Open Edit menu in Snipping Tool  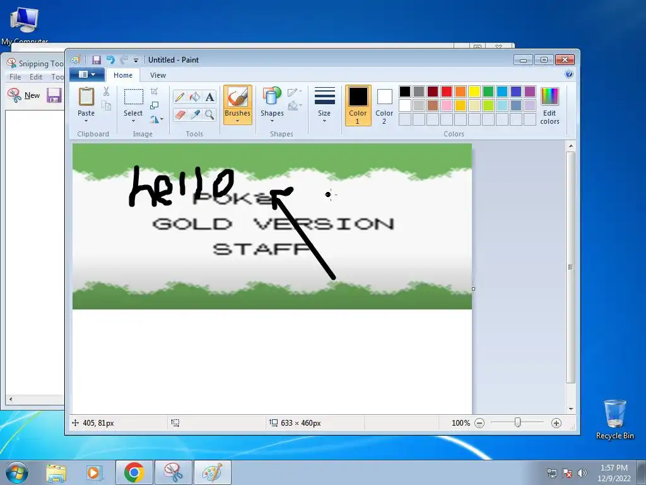[x=36, y=76]
